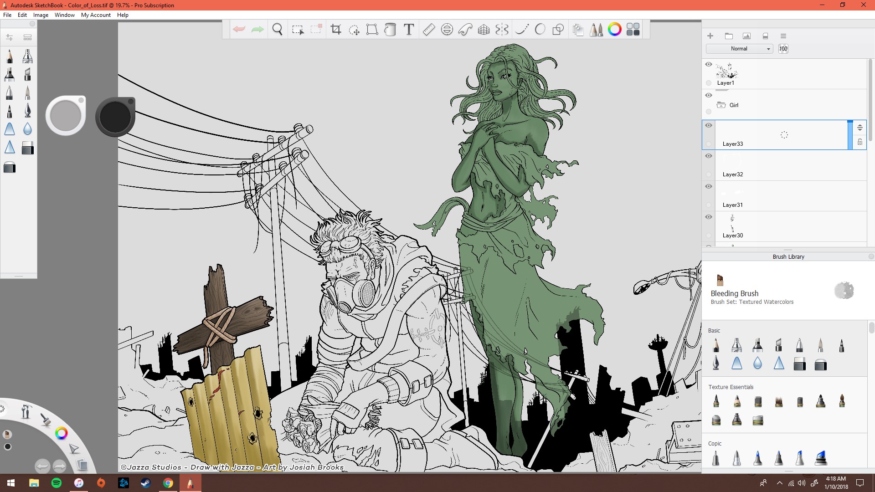This screenshot has height=492, width=875.
Task: Click the round marker below Layer1's eye
Action: click(709, 83)
